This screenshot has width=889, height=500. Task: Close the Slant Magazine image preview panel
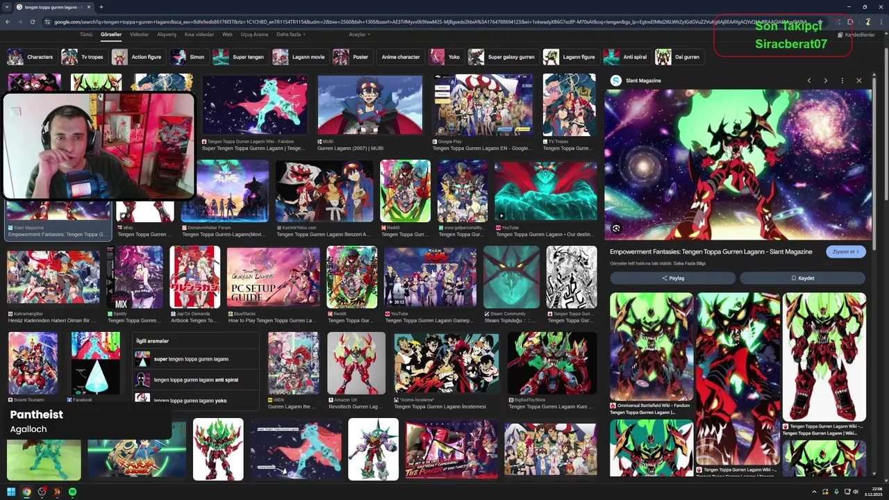(x=859, y=81)
